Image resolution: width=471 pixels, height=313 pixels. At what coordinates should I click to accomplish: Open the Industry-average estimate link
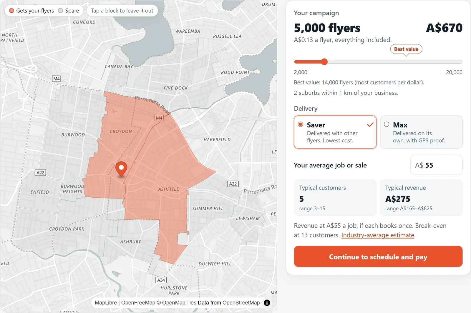pos(378,235)
